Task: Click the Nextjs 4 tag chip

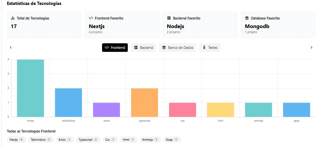Action: coord(16,140)
